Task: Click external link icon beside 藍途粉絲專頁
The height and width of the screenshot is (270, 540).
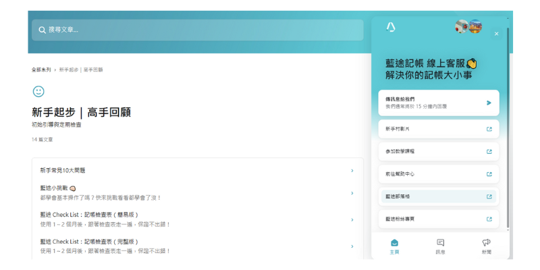Action: pyautogui.click(x=489, y=219)
